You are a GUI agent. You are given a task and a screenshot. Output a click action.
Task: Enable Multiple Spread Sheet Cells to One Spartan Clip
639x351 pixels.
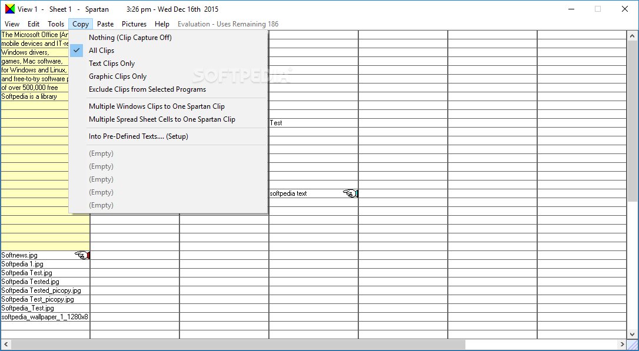point(168,120)
